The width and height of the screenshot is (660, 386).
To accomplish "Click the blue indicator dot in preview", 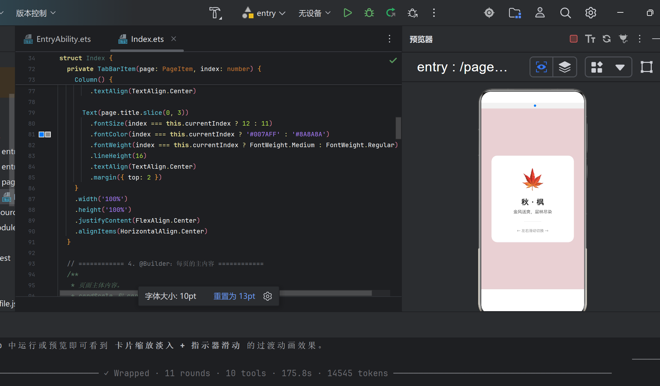I will (x=535, y=106).
